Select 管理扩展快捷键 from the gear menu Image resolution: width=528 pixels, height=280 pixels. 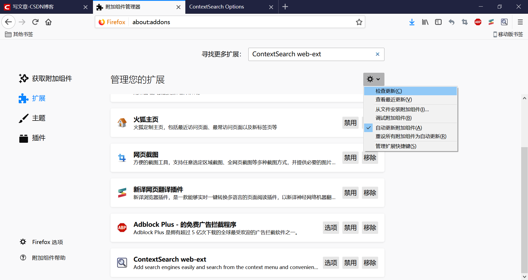coord(395,146)
